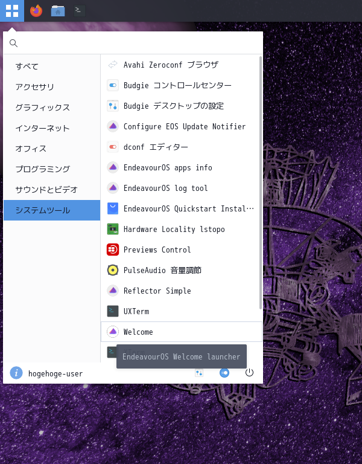Click the dconf エディター icon
This screenshot has width=362, height=464.
113,147
